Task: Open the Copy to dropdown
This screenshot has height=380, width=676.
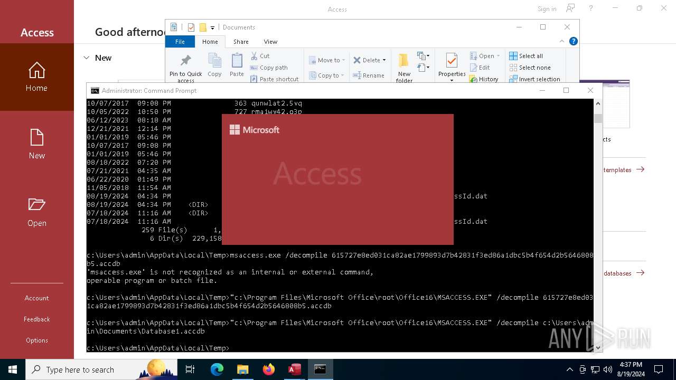Action: tap(326, 75)
